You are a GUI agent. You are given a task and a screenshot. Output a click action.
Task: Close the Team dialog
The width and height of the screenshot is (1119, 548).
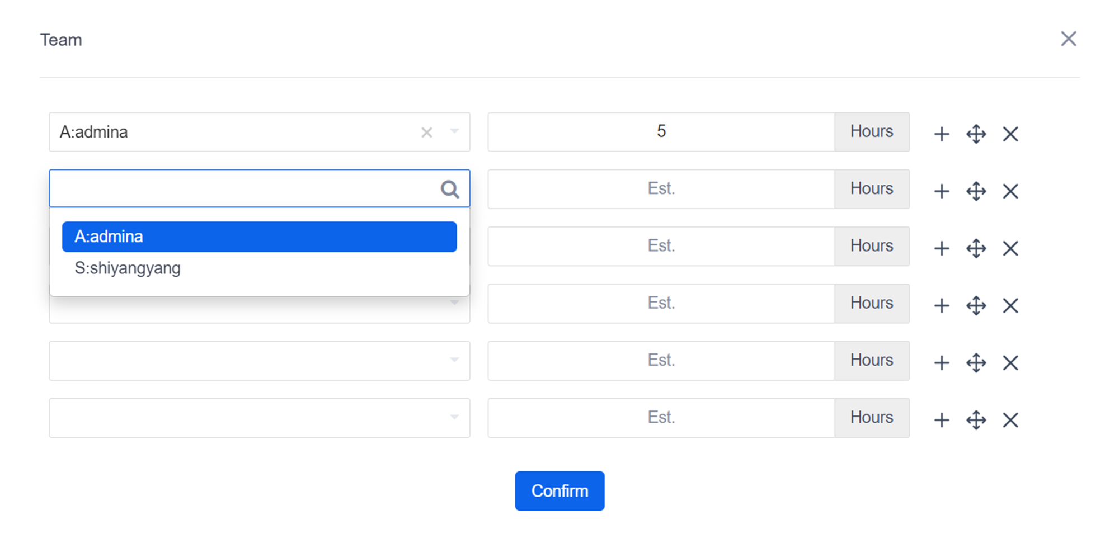[1068, 39]
